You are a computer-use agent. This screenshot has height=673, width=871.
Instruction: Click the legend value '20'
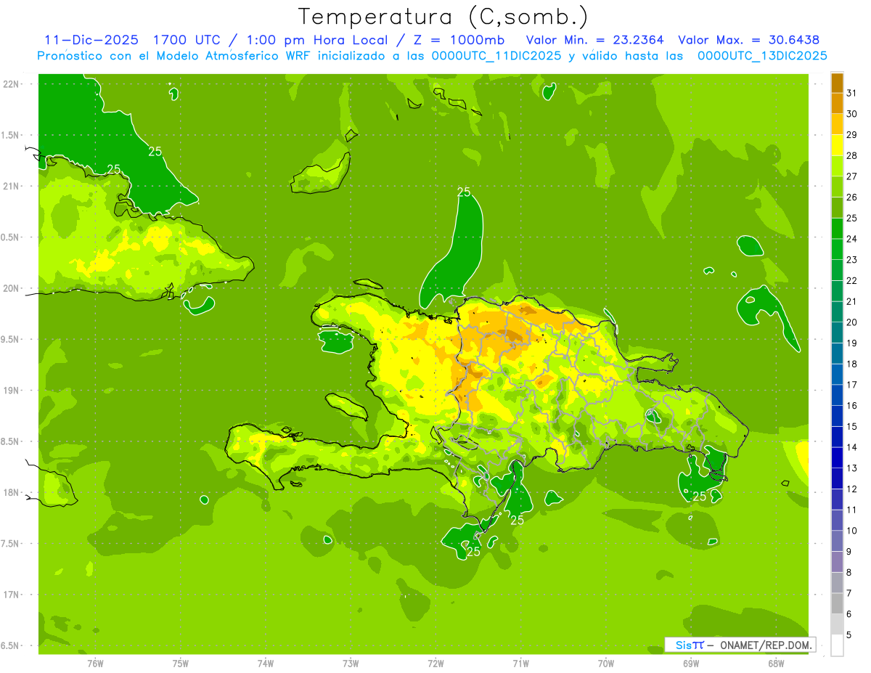point(852,322)
